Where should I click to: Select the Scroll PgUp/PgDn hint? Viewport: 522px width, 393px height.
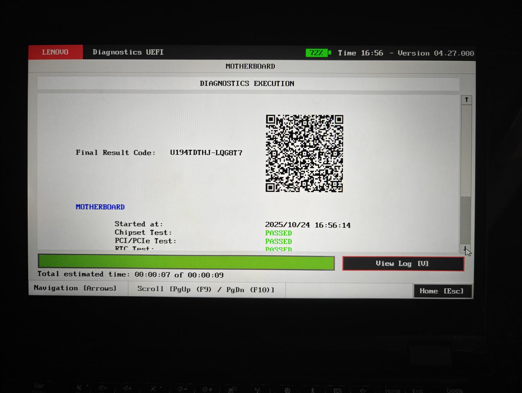[206, 290]
